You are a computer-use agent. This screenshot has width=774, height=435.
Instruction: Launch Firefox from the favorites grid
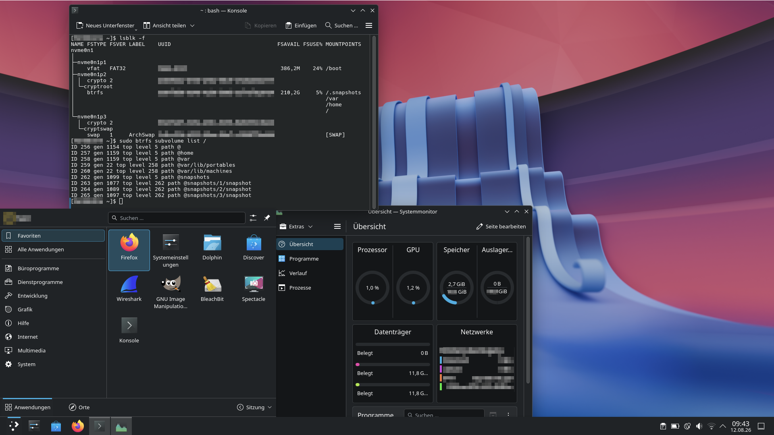(129, 250)
